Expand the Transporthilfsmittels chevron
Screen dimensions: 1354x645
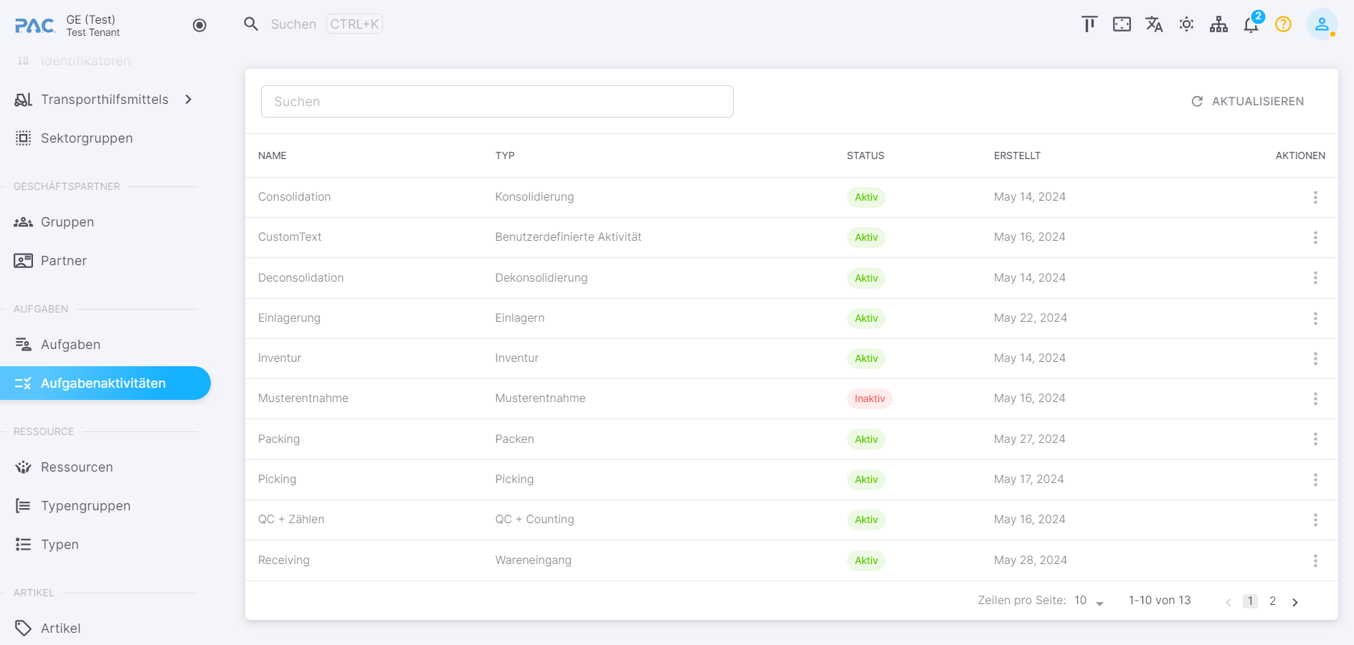pos(189,100)
